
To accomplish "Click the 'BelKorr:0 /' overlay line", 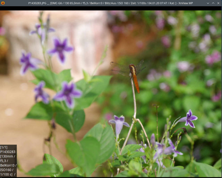I will click(x=8, y=165).
